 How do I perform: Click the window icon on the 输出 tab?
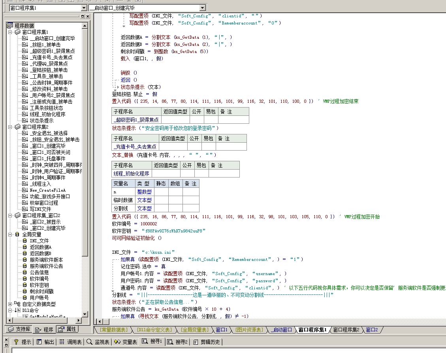[39, 342]
